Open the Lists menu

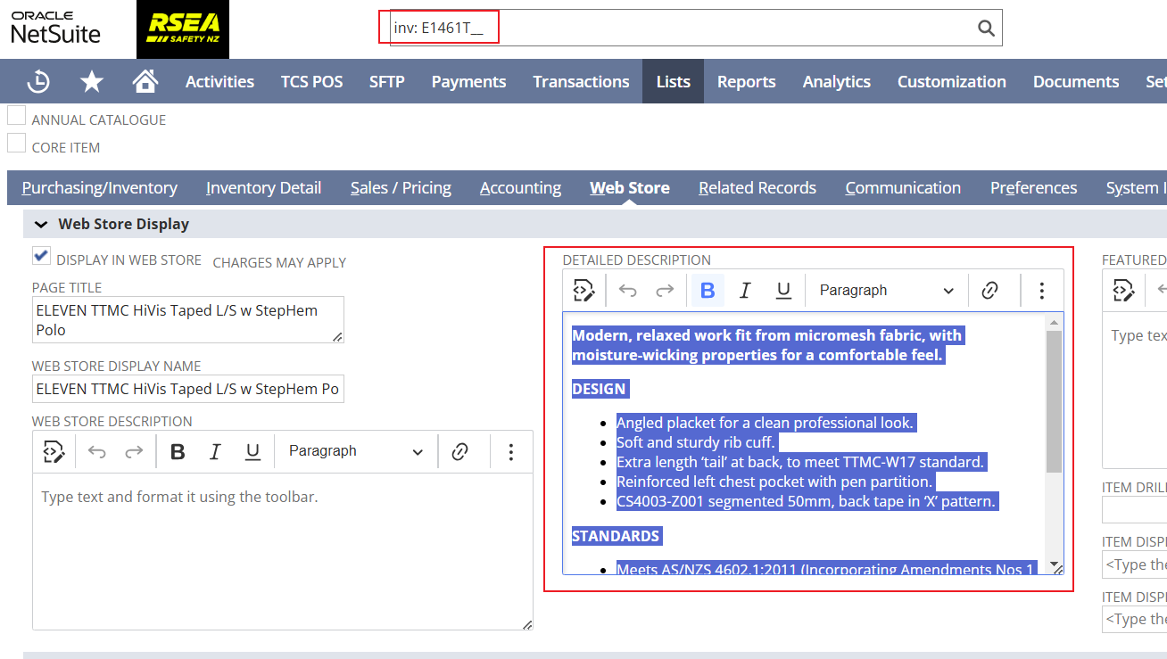(x=673, y=81)
